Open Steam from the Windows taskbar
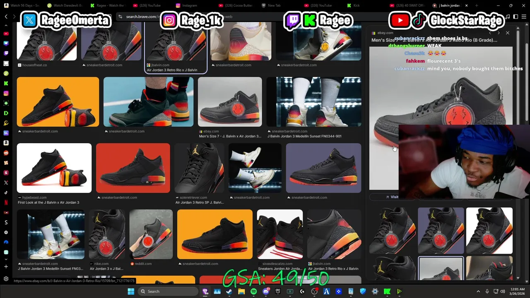This screenshot has width=530, height=298. point(229,291)
